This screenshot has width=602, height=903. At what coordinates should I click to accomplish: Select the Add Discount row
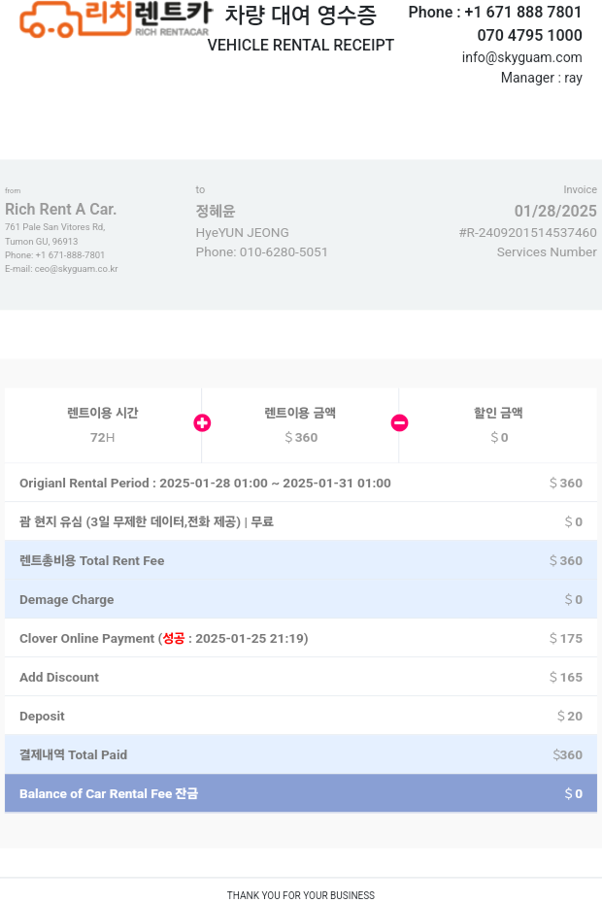301,678
